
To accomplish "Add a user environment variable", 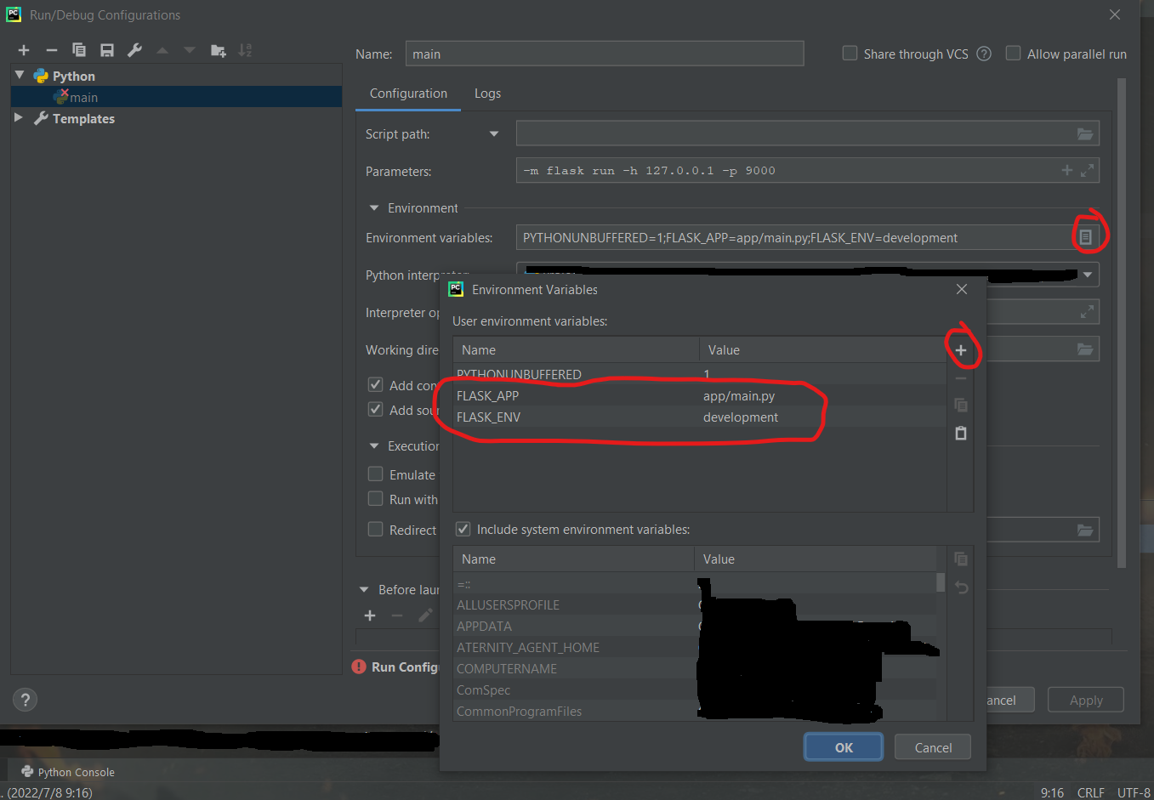I will (x=961, y=350).
